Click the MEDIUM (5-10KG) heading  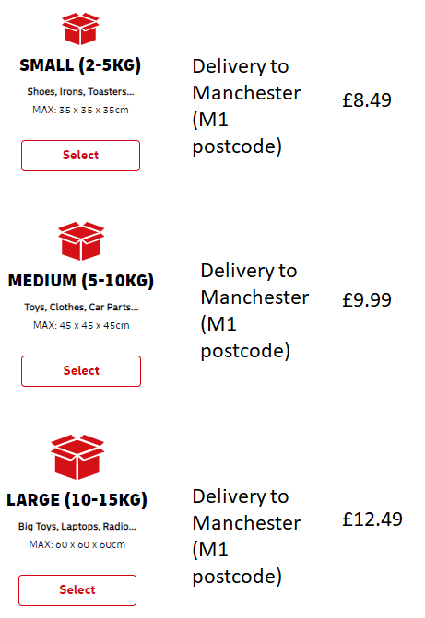[x=81, y=281]
